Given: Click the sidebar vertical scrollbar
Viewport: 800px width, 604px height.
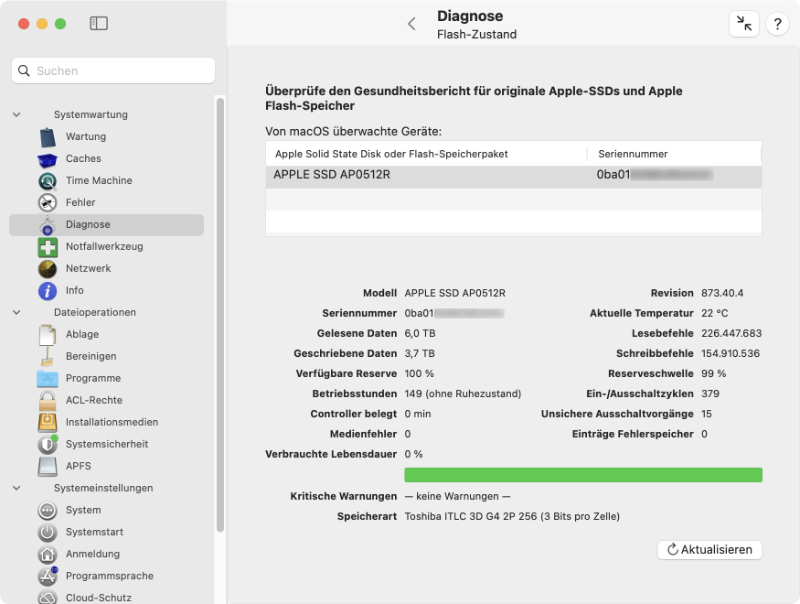Looking at the screenshot, I should click(x=220, y=315).
